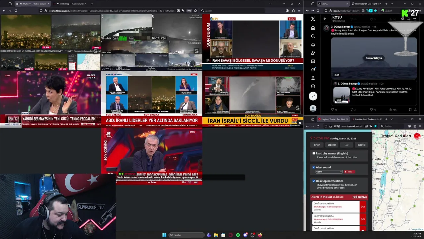
Task: Open extensions icon in tzevaadom window
Action: tap(414, 126)
